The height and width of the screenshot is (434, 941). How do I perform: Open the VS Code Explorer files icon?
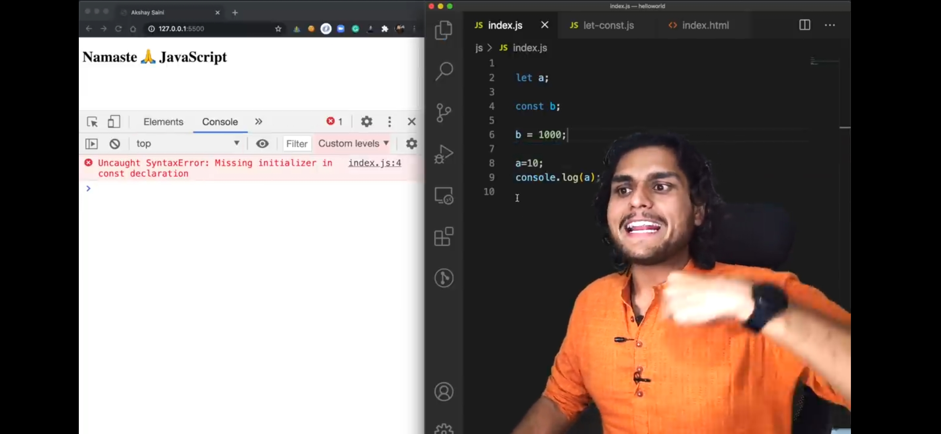tap(444, 30)
